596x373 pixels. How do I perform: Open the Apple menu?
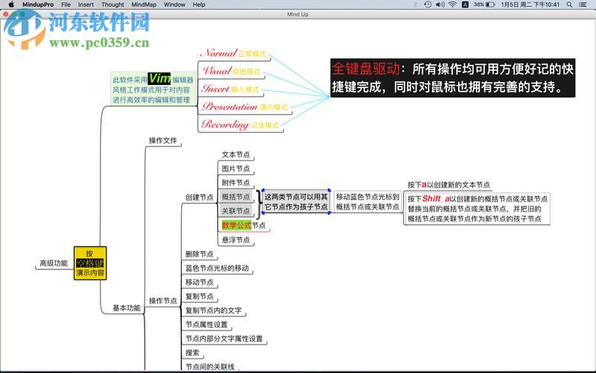pos(11,4)
